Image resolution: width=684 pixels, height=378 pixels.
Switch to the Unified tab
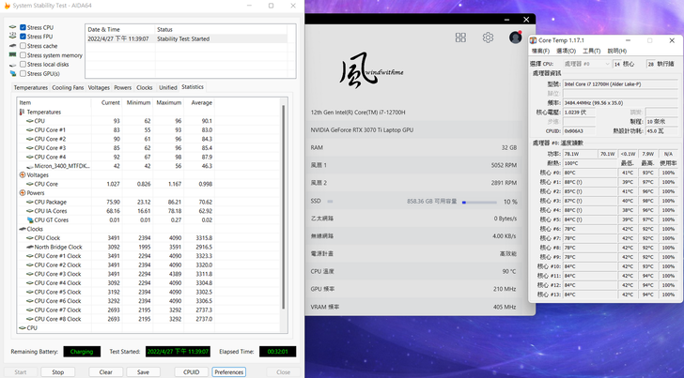pyautogui.click(x=167, y=87)
